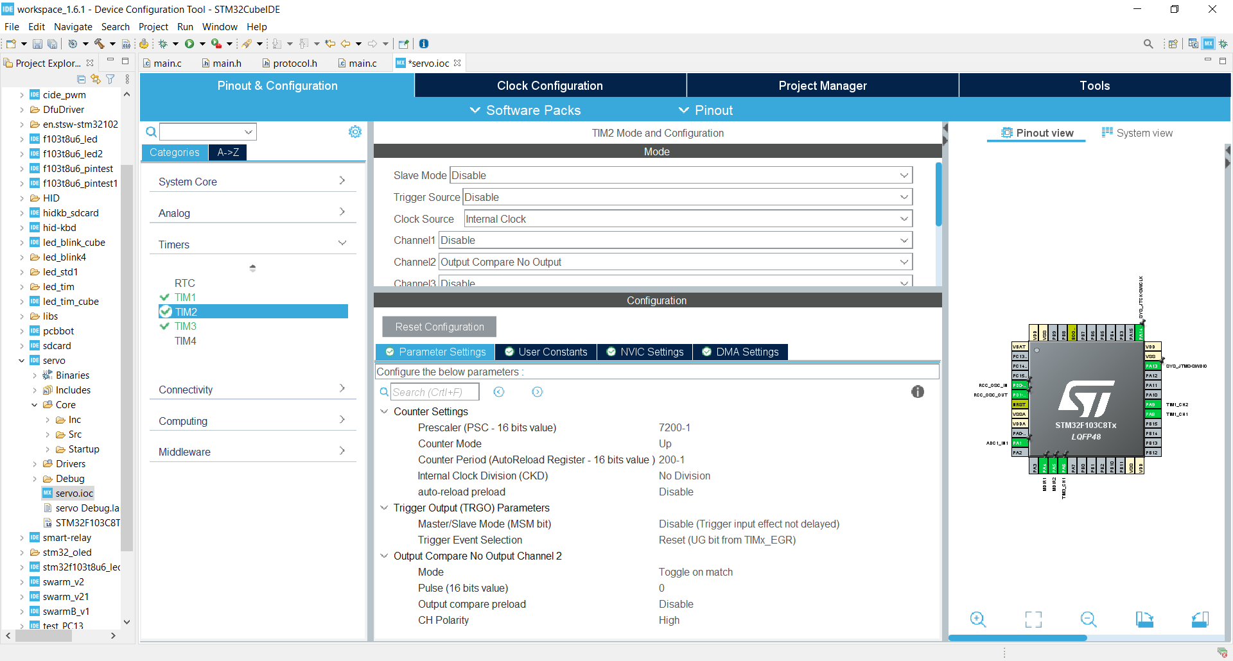1233x661 pixels.
Task: Fit the chip pinout to the view
Action: (x=1033, y=619)
